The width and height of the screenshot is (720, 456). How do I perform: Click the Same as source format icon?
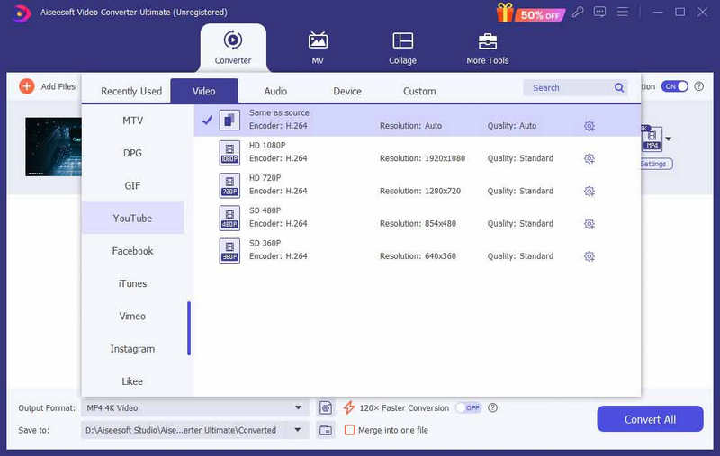[x=229, y=121]
